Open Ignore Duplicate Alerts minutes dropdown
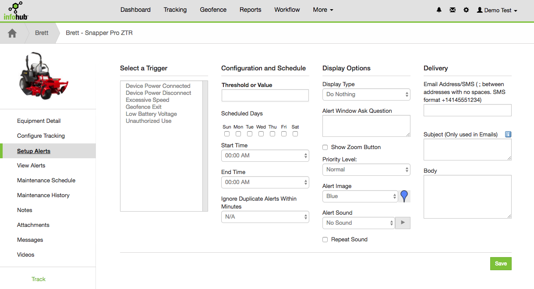This screenshot has height=289, width=534. 265,217
